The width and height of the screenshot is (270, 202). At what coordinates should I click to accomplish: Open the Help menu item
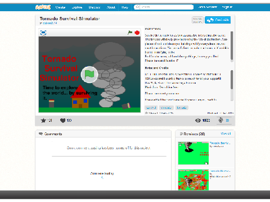(125, 7)
